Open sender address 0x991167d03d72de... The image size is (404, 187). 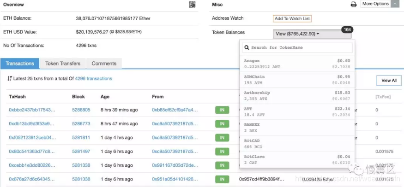pyautogui.click(x=175, y=165)
